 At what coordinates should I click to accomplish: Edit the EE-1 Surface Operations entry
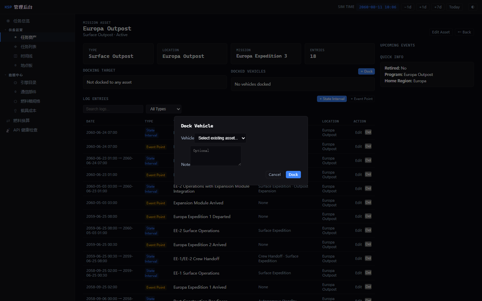tap(358, 273)
